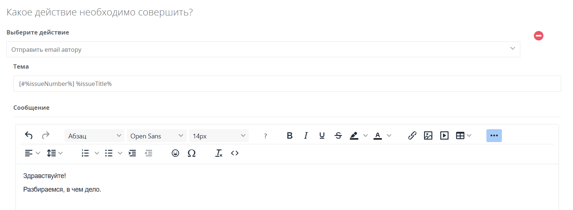Open the special characters (Omega) menu
Viewport: 573px width, 210px height.
(x=192, y=153)
